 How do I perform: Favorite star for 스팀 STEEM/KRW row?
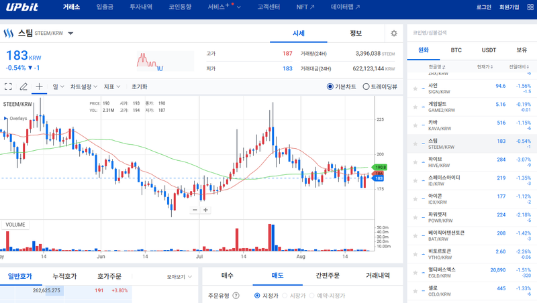coord(415,144)
